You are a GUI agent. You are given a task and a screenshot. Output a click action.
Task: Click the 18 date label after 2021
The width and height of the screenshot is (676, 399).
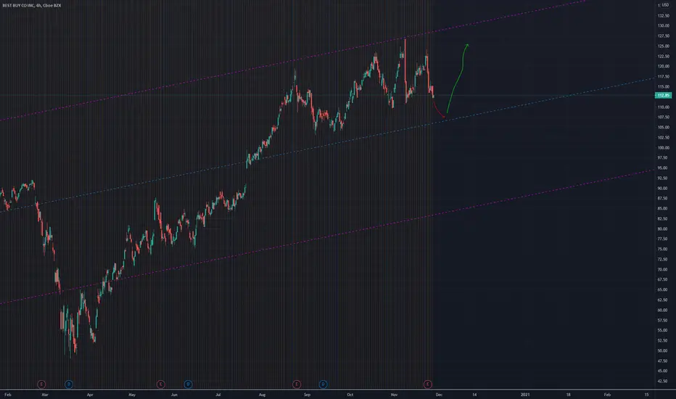click(568, 395)
